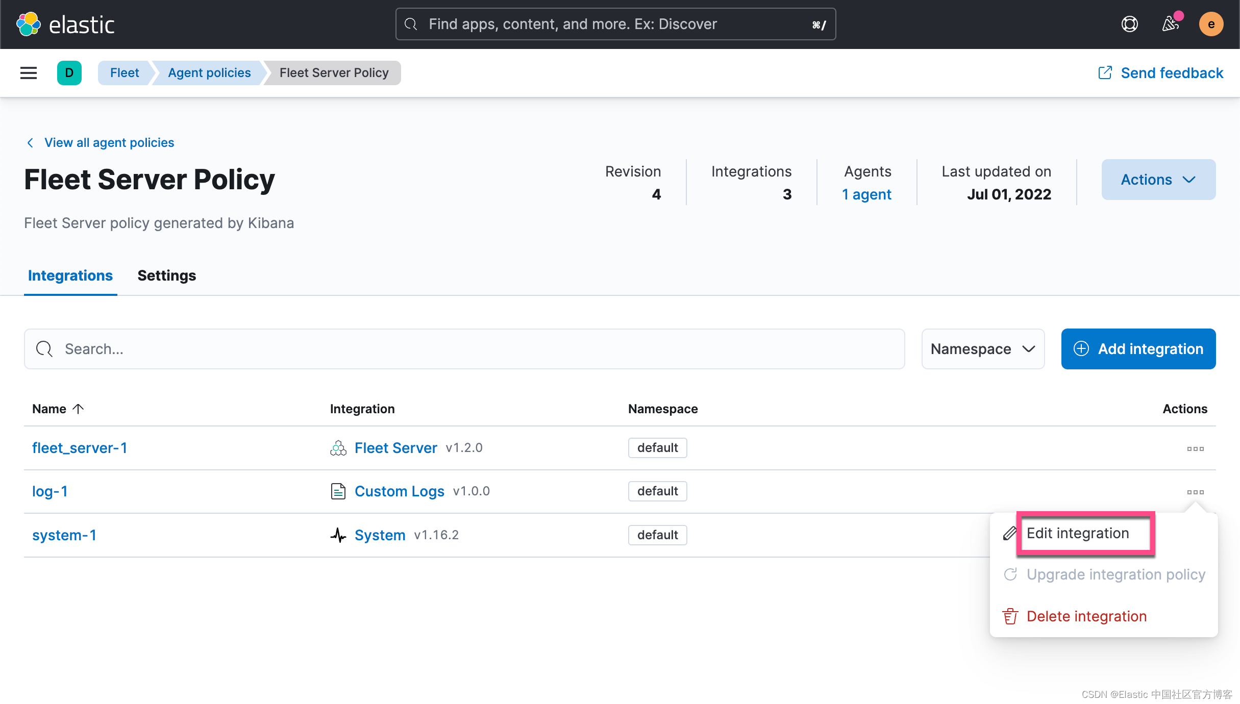Click the trash icon for Delete integration
The width and height of the screenshot is (1240, 704).
coord(1010,616)
